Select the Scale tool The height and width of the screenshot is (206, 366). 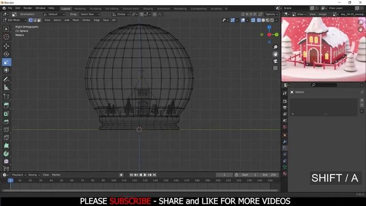click(x=6, y=62)
